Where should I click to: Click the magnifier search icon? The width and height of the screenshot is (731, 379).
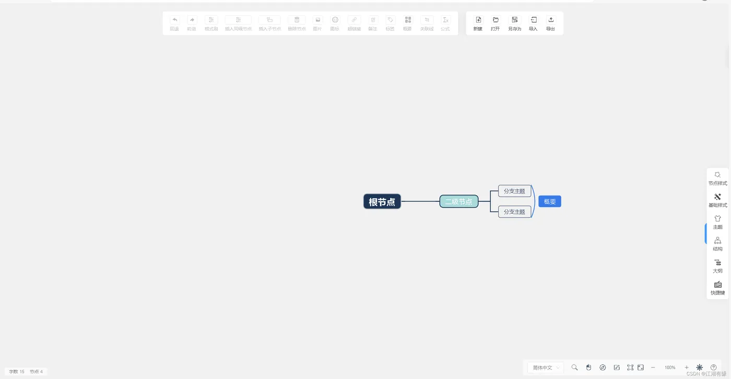(574, 368)
